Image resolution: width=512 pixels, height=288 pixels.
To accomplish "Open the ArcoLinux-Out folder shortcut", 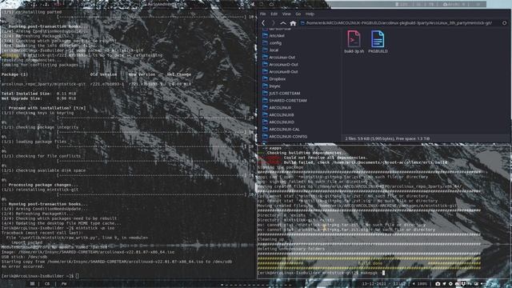I will 279,57.
